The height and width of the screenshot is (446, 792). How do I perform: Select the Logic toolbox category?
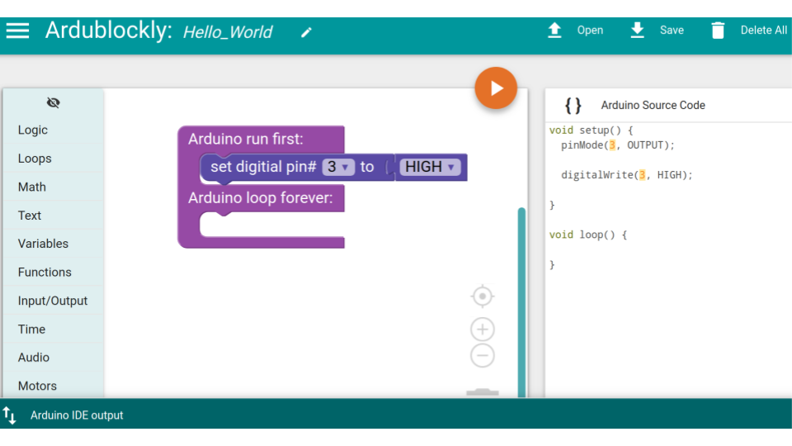(33, 130)
